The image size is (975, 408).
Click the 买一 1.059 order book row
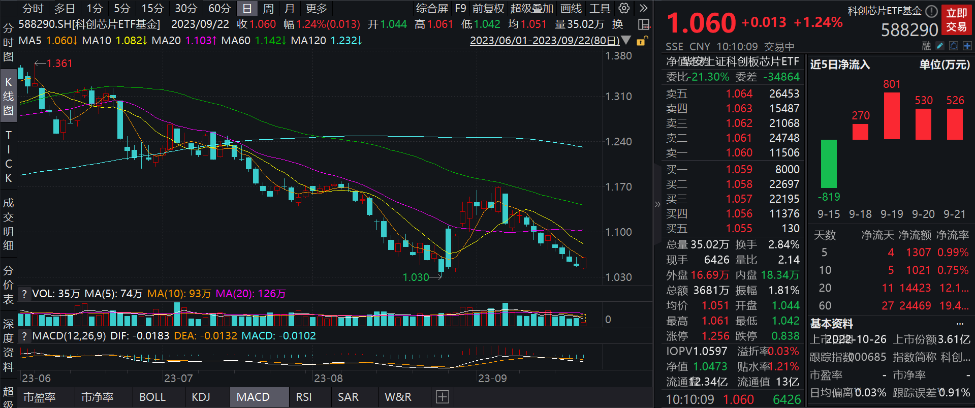733,169
